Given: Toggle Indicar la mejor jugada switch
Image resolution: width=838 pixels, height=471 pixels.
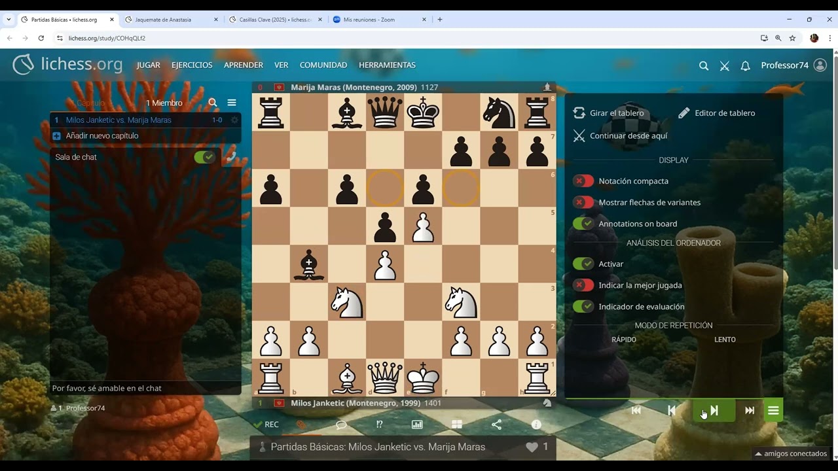Looking at the screenshot, I should (583, 285).
